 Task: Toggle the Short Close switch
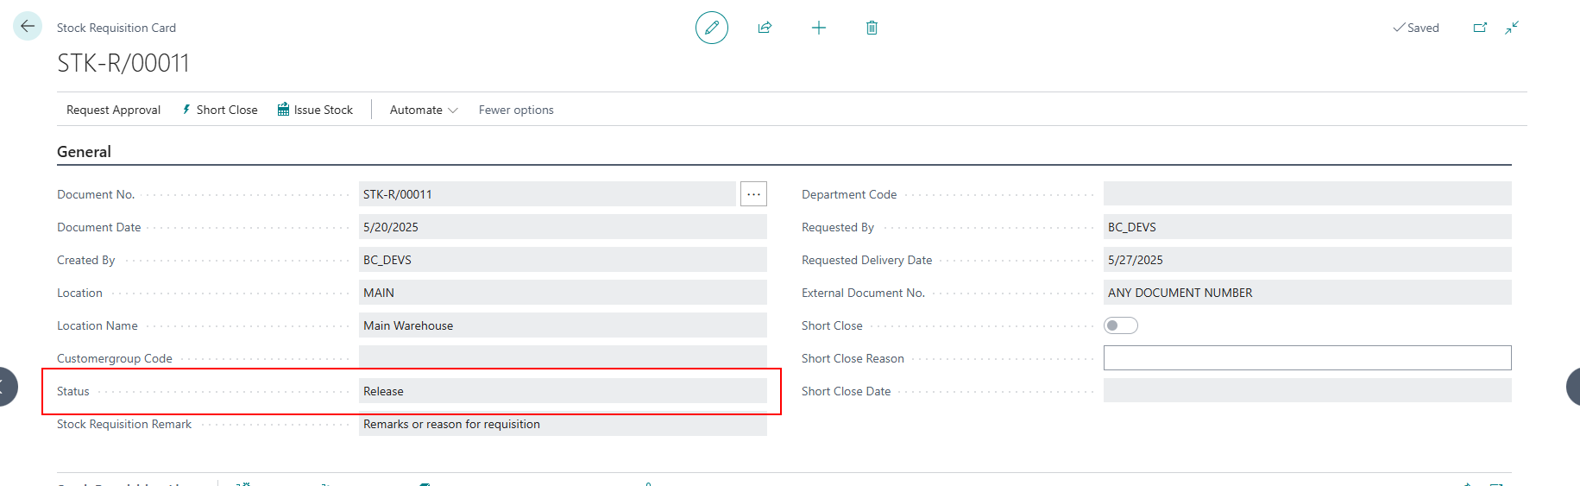tap(1120, 325)
